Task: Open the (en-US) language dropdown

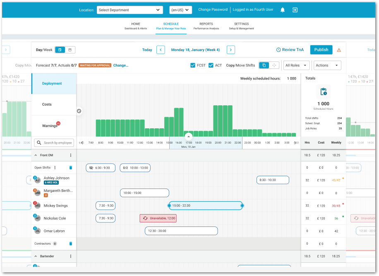Action: pyautogui.click(x=180, y=10)
